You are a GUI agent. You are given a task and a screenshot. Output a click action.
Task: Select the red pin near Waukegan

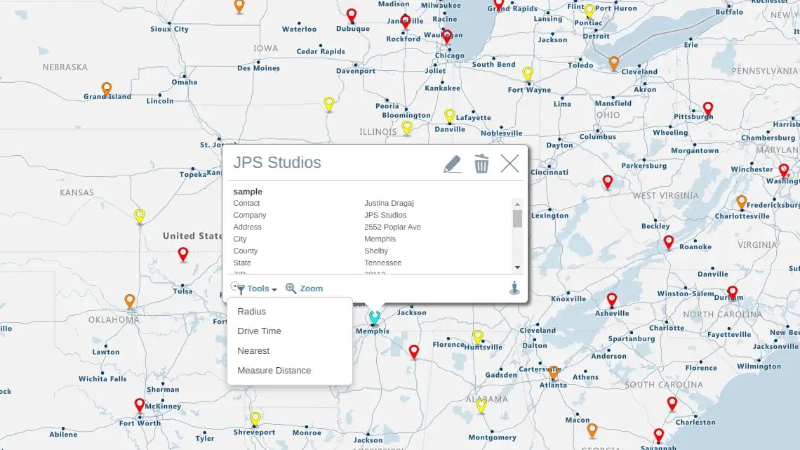[x=447, y=36]
